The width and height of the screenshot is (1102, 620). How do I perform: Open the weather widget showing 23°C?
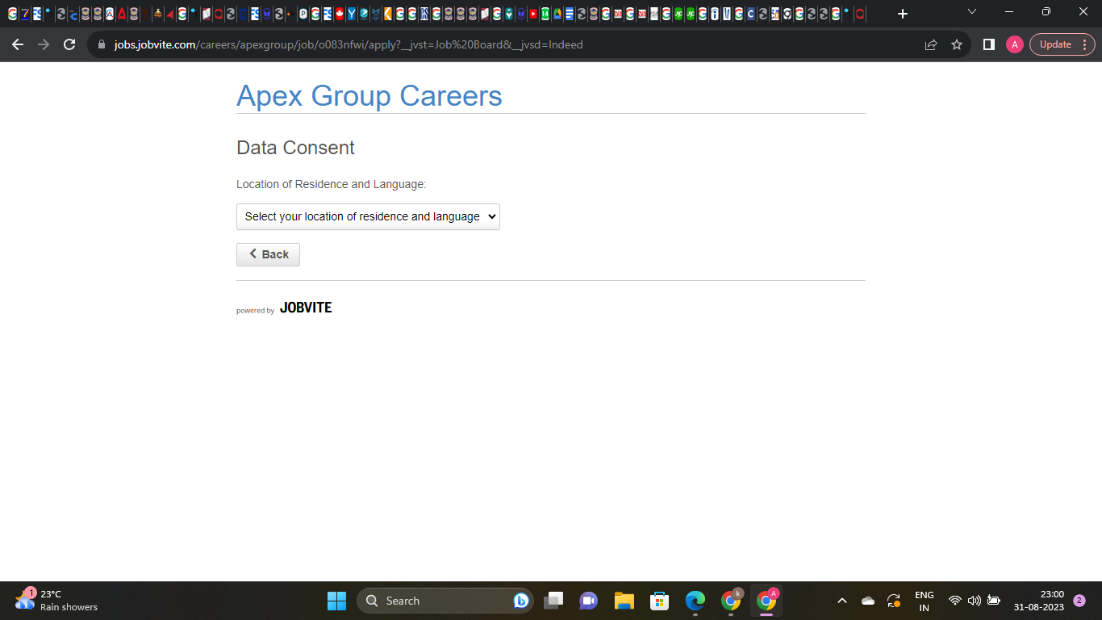click(56, 600)
